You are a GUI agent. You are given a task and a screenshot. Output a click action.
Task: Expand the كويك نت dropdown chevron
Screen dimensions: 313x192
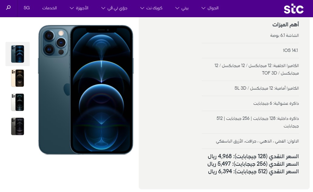142,8
